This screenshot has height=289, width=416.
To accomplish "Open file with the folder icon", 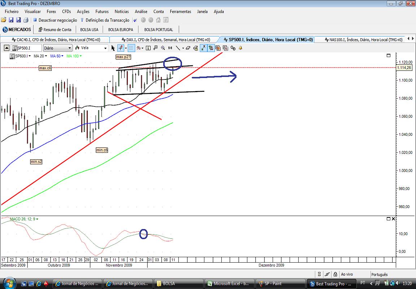I will 4,20.
